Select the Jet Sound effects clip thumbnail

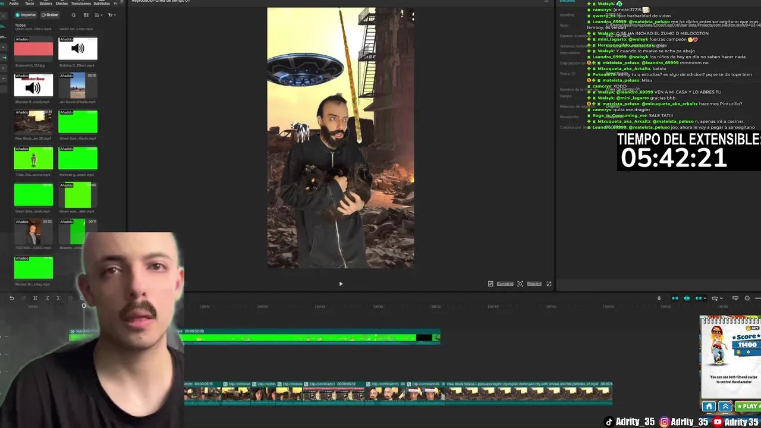click(78, 85)
